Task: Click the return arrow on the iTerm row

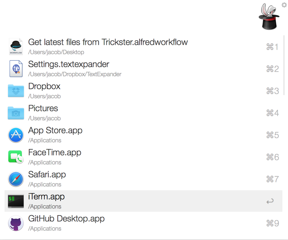Action: point(270,201)
